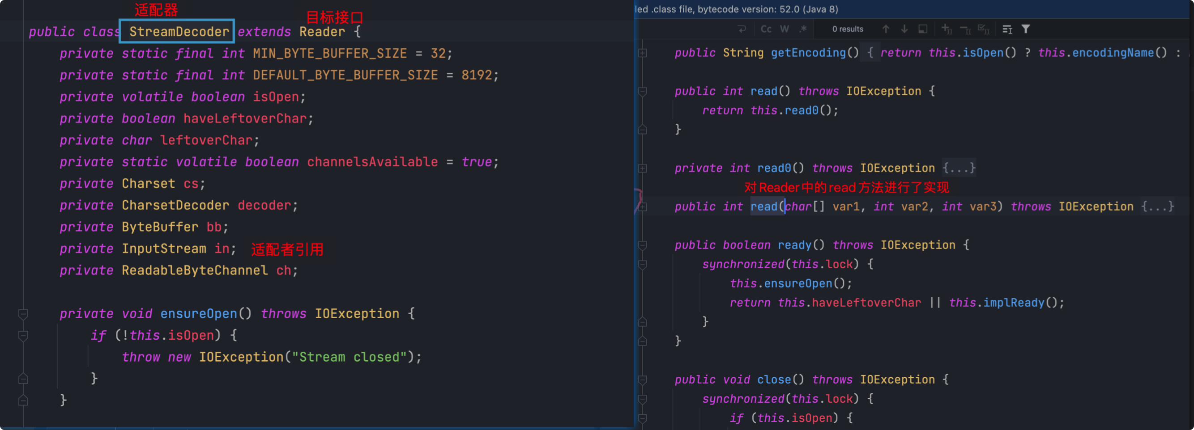This screenshot has height=430, width=1194.
Task: Expand the folded read0() method in gutter
Action: pyautogui.click(x=643, y=169)
